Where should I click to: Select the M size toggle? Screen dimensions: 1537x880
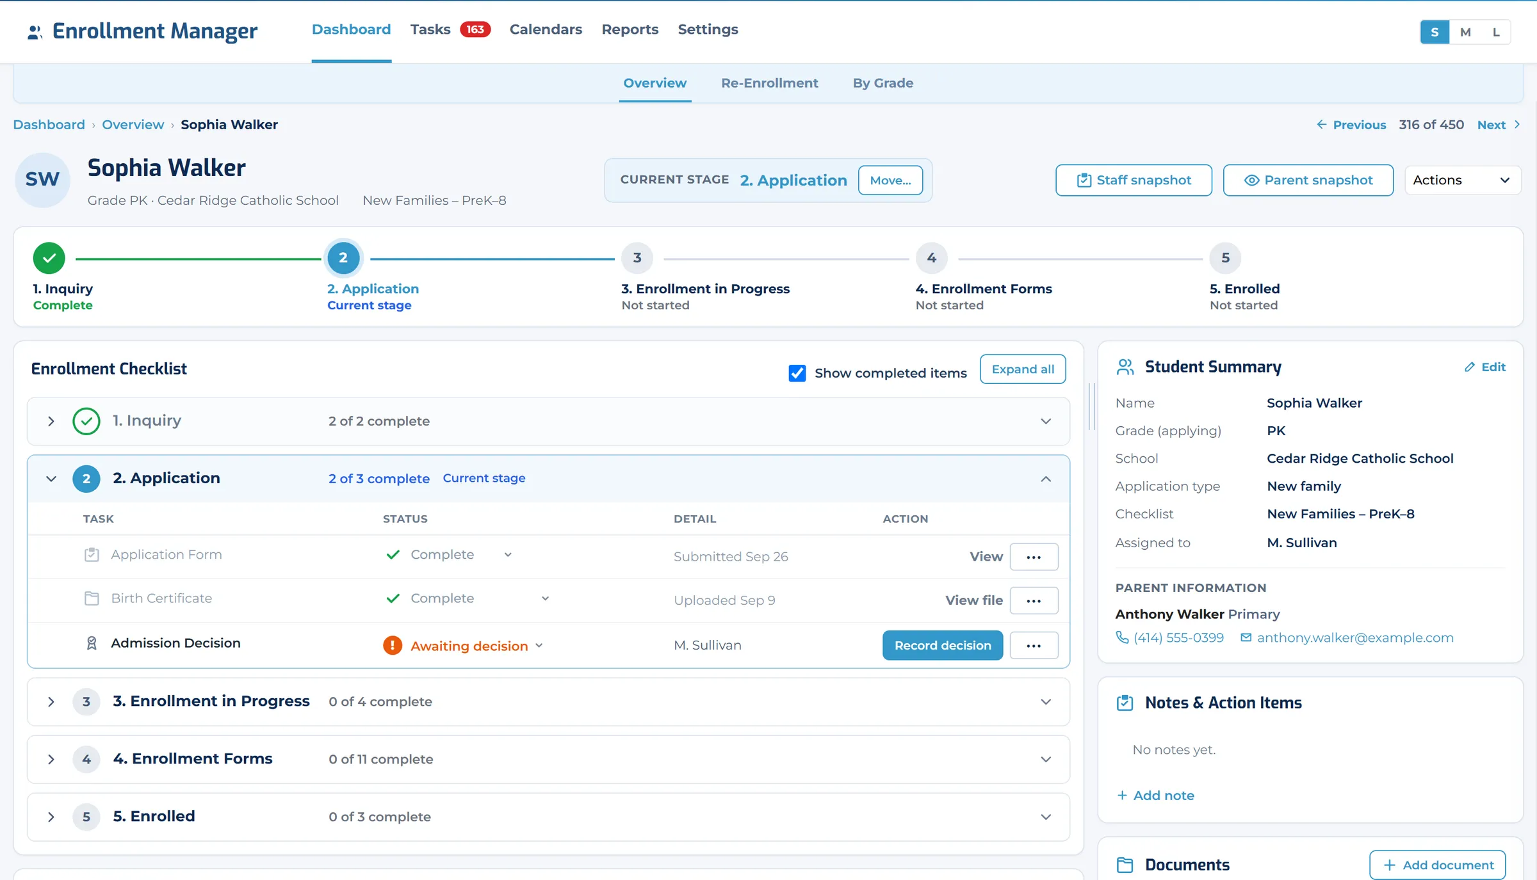1465,32
